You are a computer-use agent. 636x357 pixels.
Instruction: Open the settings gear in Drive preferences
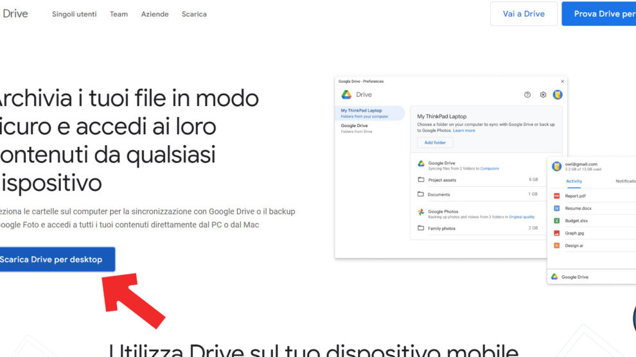pyautogui.click(x=543, y=95)
